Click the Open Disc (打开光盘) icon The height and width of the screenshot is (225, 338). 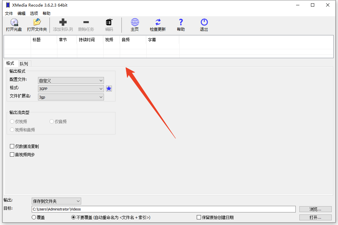14,22
